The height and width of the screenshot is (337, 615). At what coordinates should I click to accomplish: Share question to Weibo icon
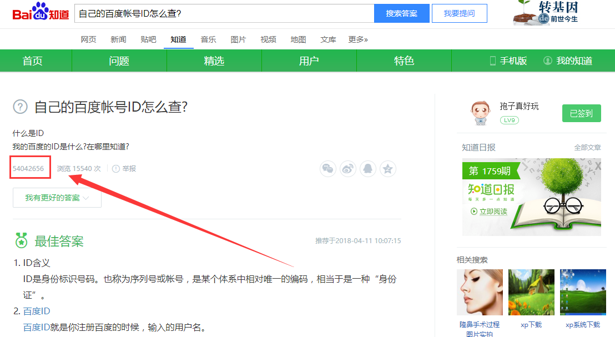[x=348, y=169]
